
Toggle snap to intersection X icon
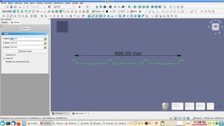(108, 16)
